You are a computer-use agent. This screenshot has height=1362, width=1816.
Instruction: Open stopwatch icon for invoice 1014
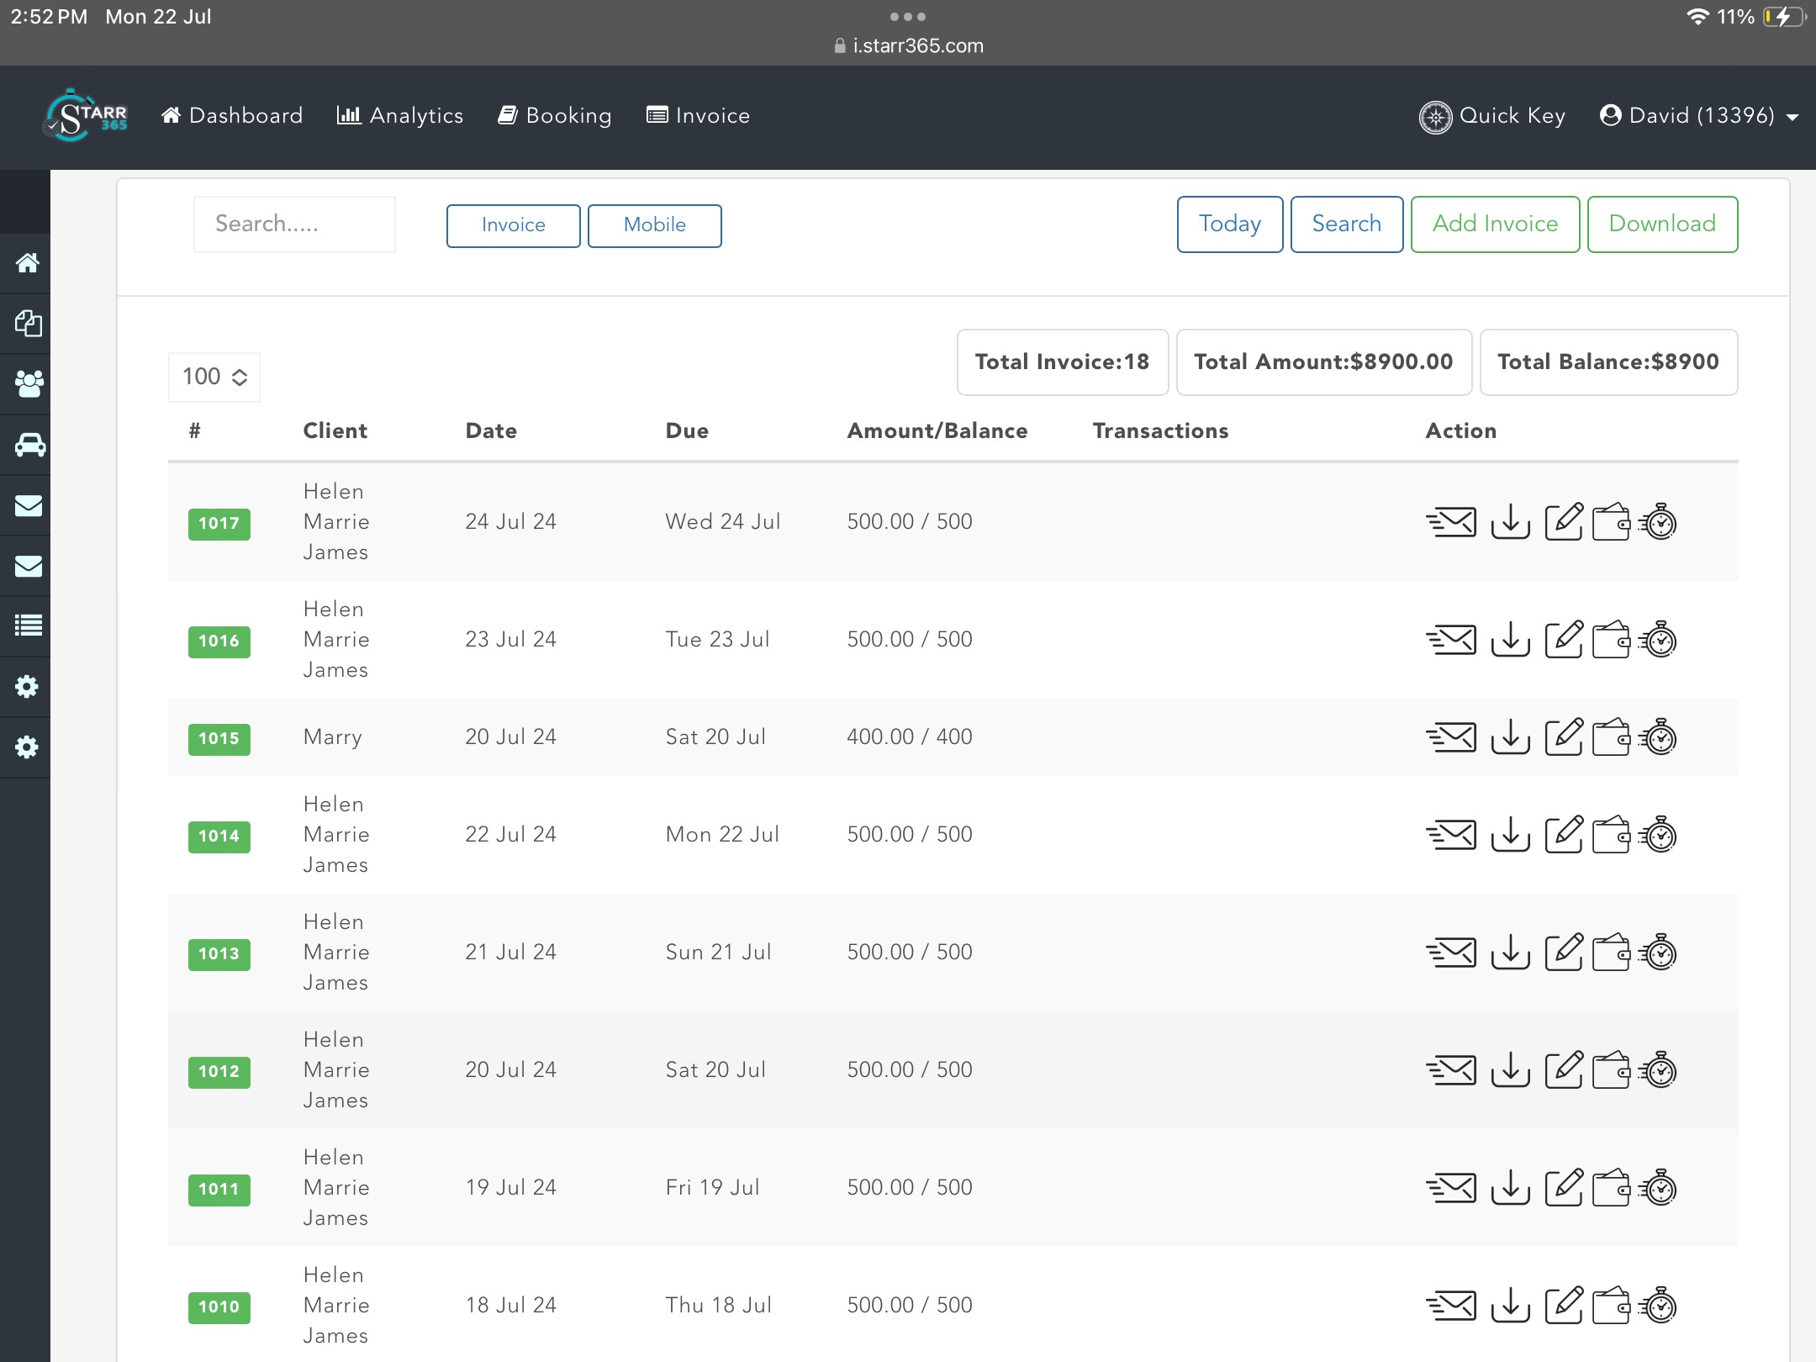(x=1658, y=835)
